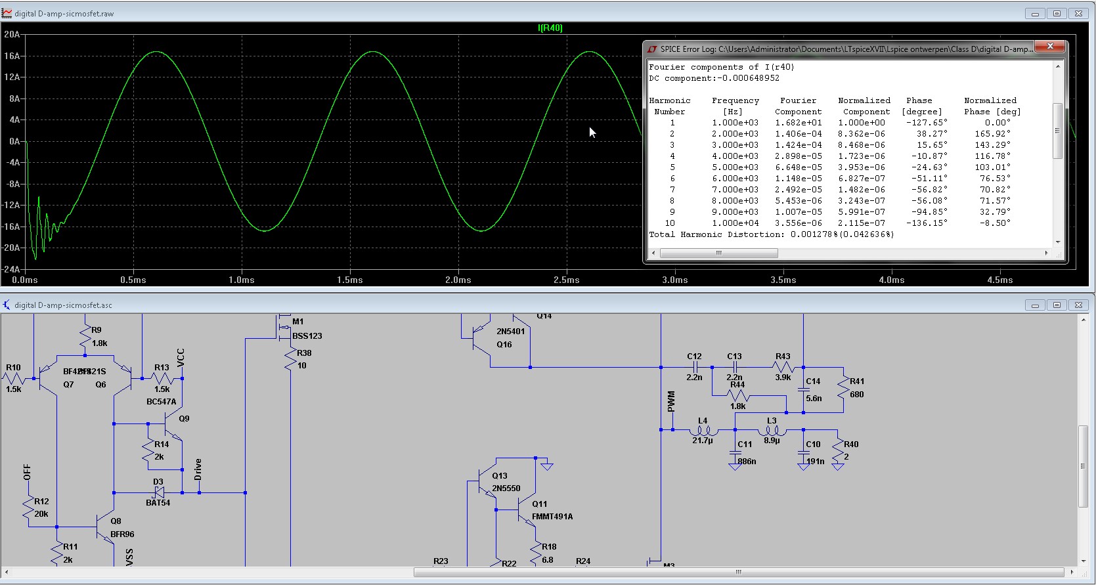Viewport: 1096px width, 585px height.
Task: Select the R43 resistor symbol
Action: coord(783,368)
